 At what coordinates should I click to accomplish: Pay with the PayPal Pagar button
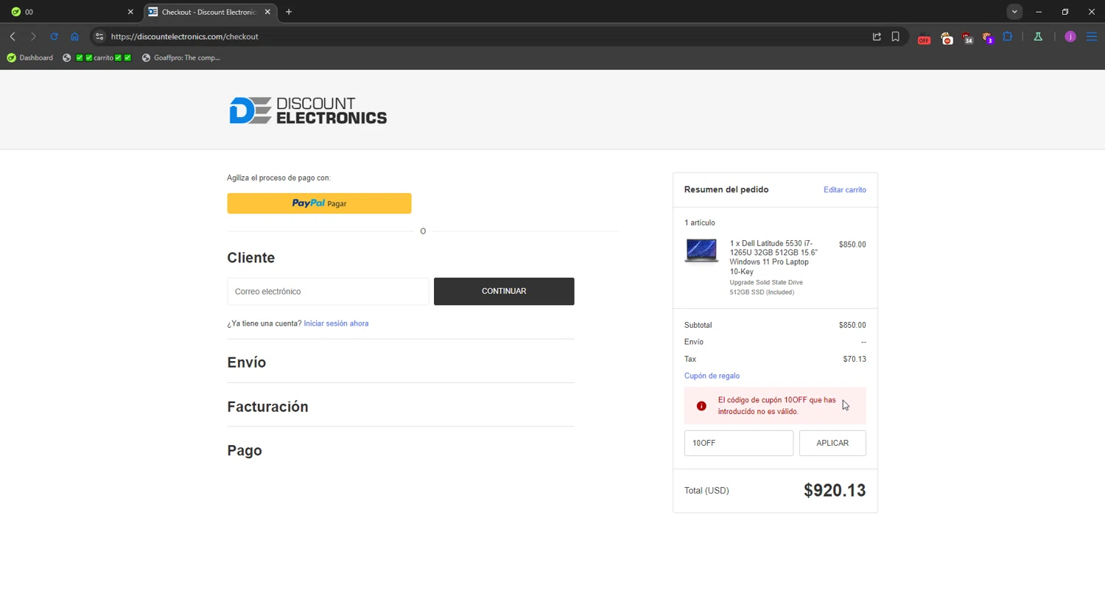(319, 203)
